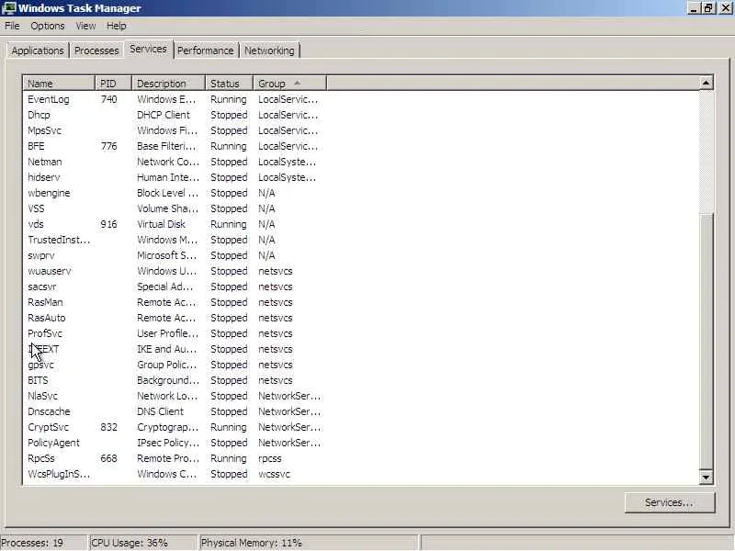Switch to the Processes tab
Screen dimensions: 735x551
click(x=96, y=51)
